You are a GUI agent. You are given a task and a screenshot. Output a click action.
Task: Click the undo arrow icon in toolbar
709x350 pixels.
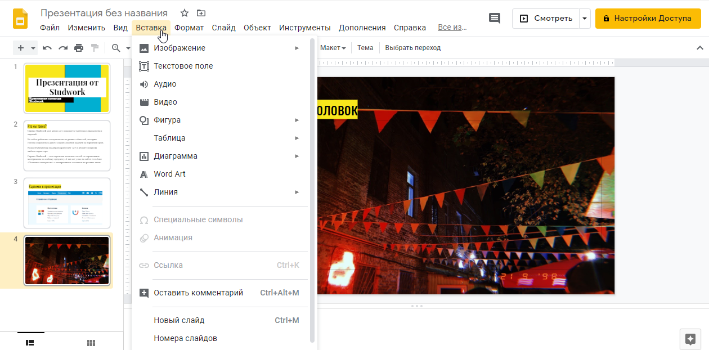[x=47, y=48]
